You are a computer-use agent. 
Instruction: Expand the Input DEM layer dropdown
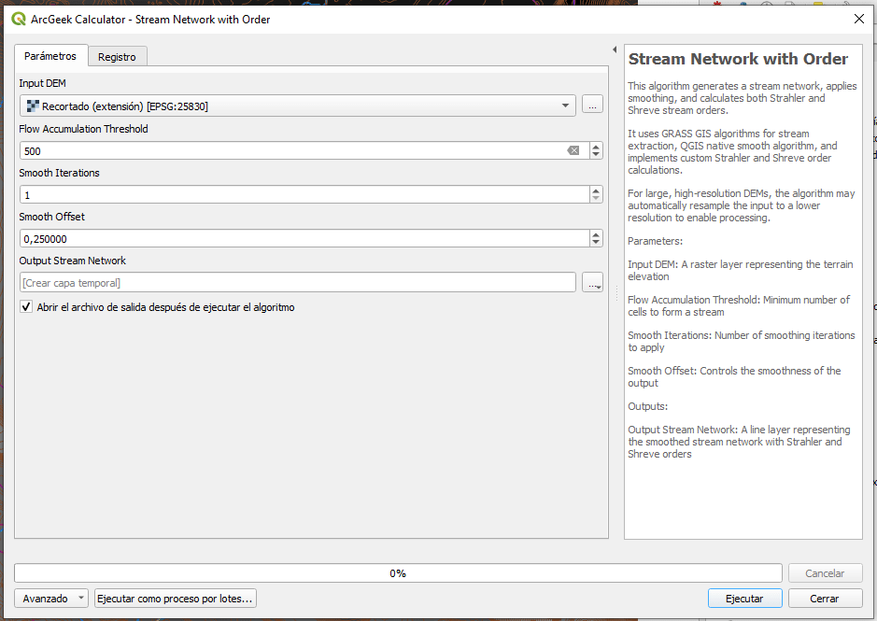coord(565,106)
